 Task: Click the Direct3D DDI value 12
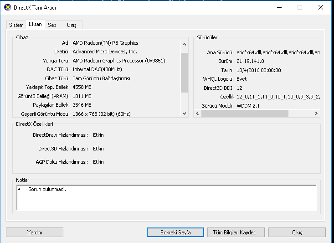tap(239, 88)
